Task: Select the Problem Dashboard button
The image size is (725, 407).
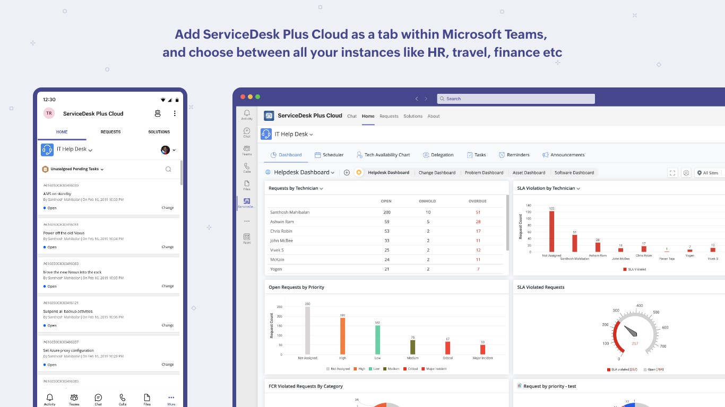Action: point(484,173)
